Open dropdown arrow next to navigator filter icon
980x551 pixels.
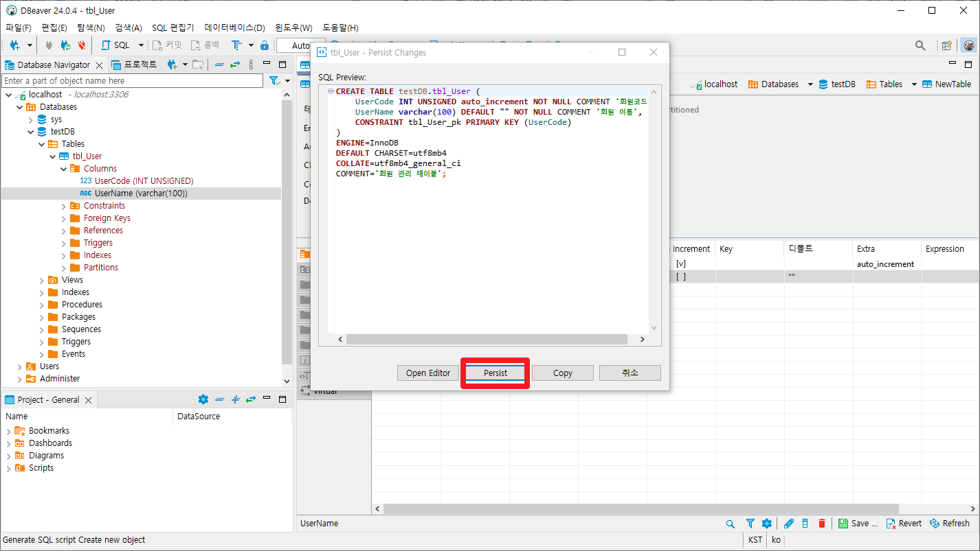[287, 80]
